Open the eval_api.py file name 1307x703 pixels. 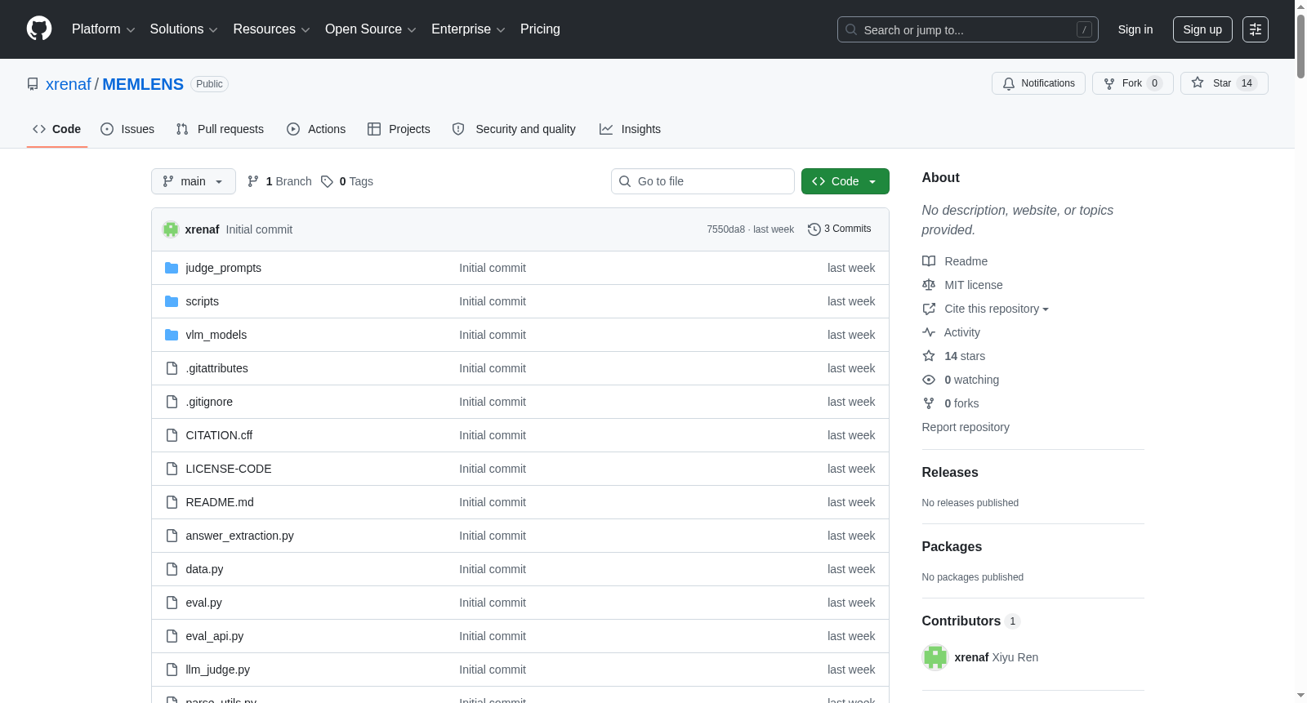tap(215, 636)
